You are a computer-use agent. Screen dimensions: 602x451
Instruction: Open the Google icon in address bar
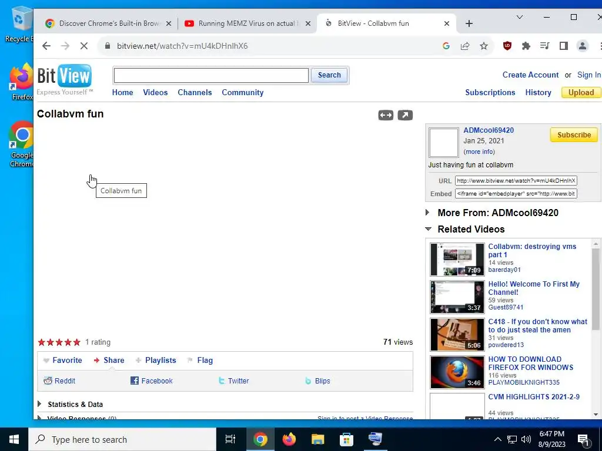tap(446, 46)
